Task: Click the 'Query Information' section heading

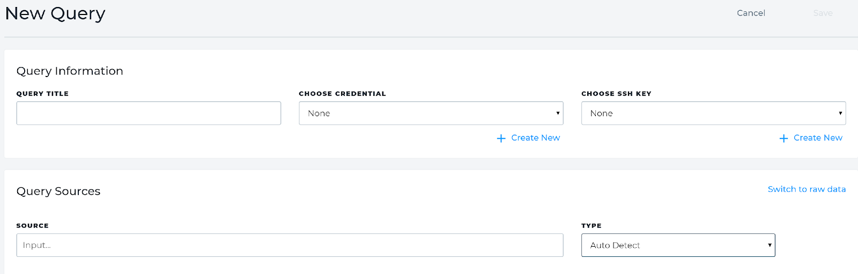Action: tap(70, 71)
